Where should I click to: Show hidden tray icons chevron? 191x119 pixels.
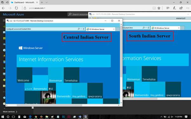[x=161, y=117]
